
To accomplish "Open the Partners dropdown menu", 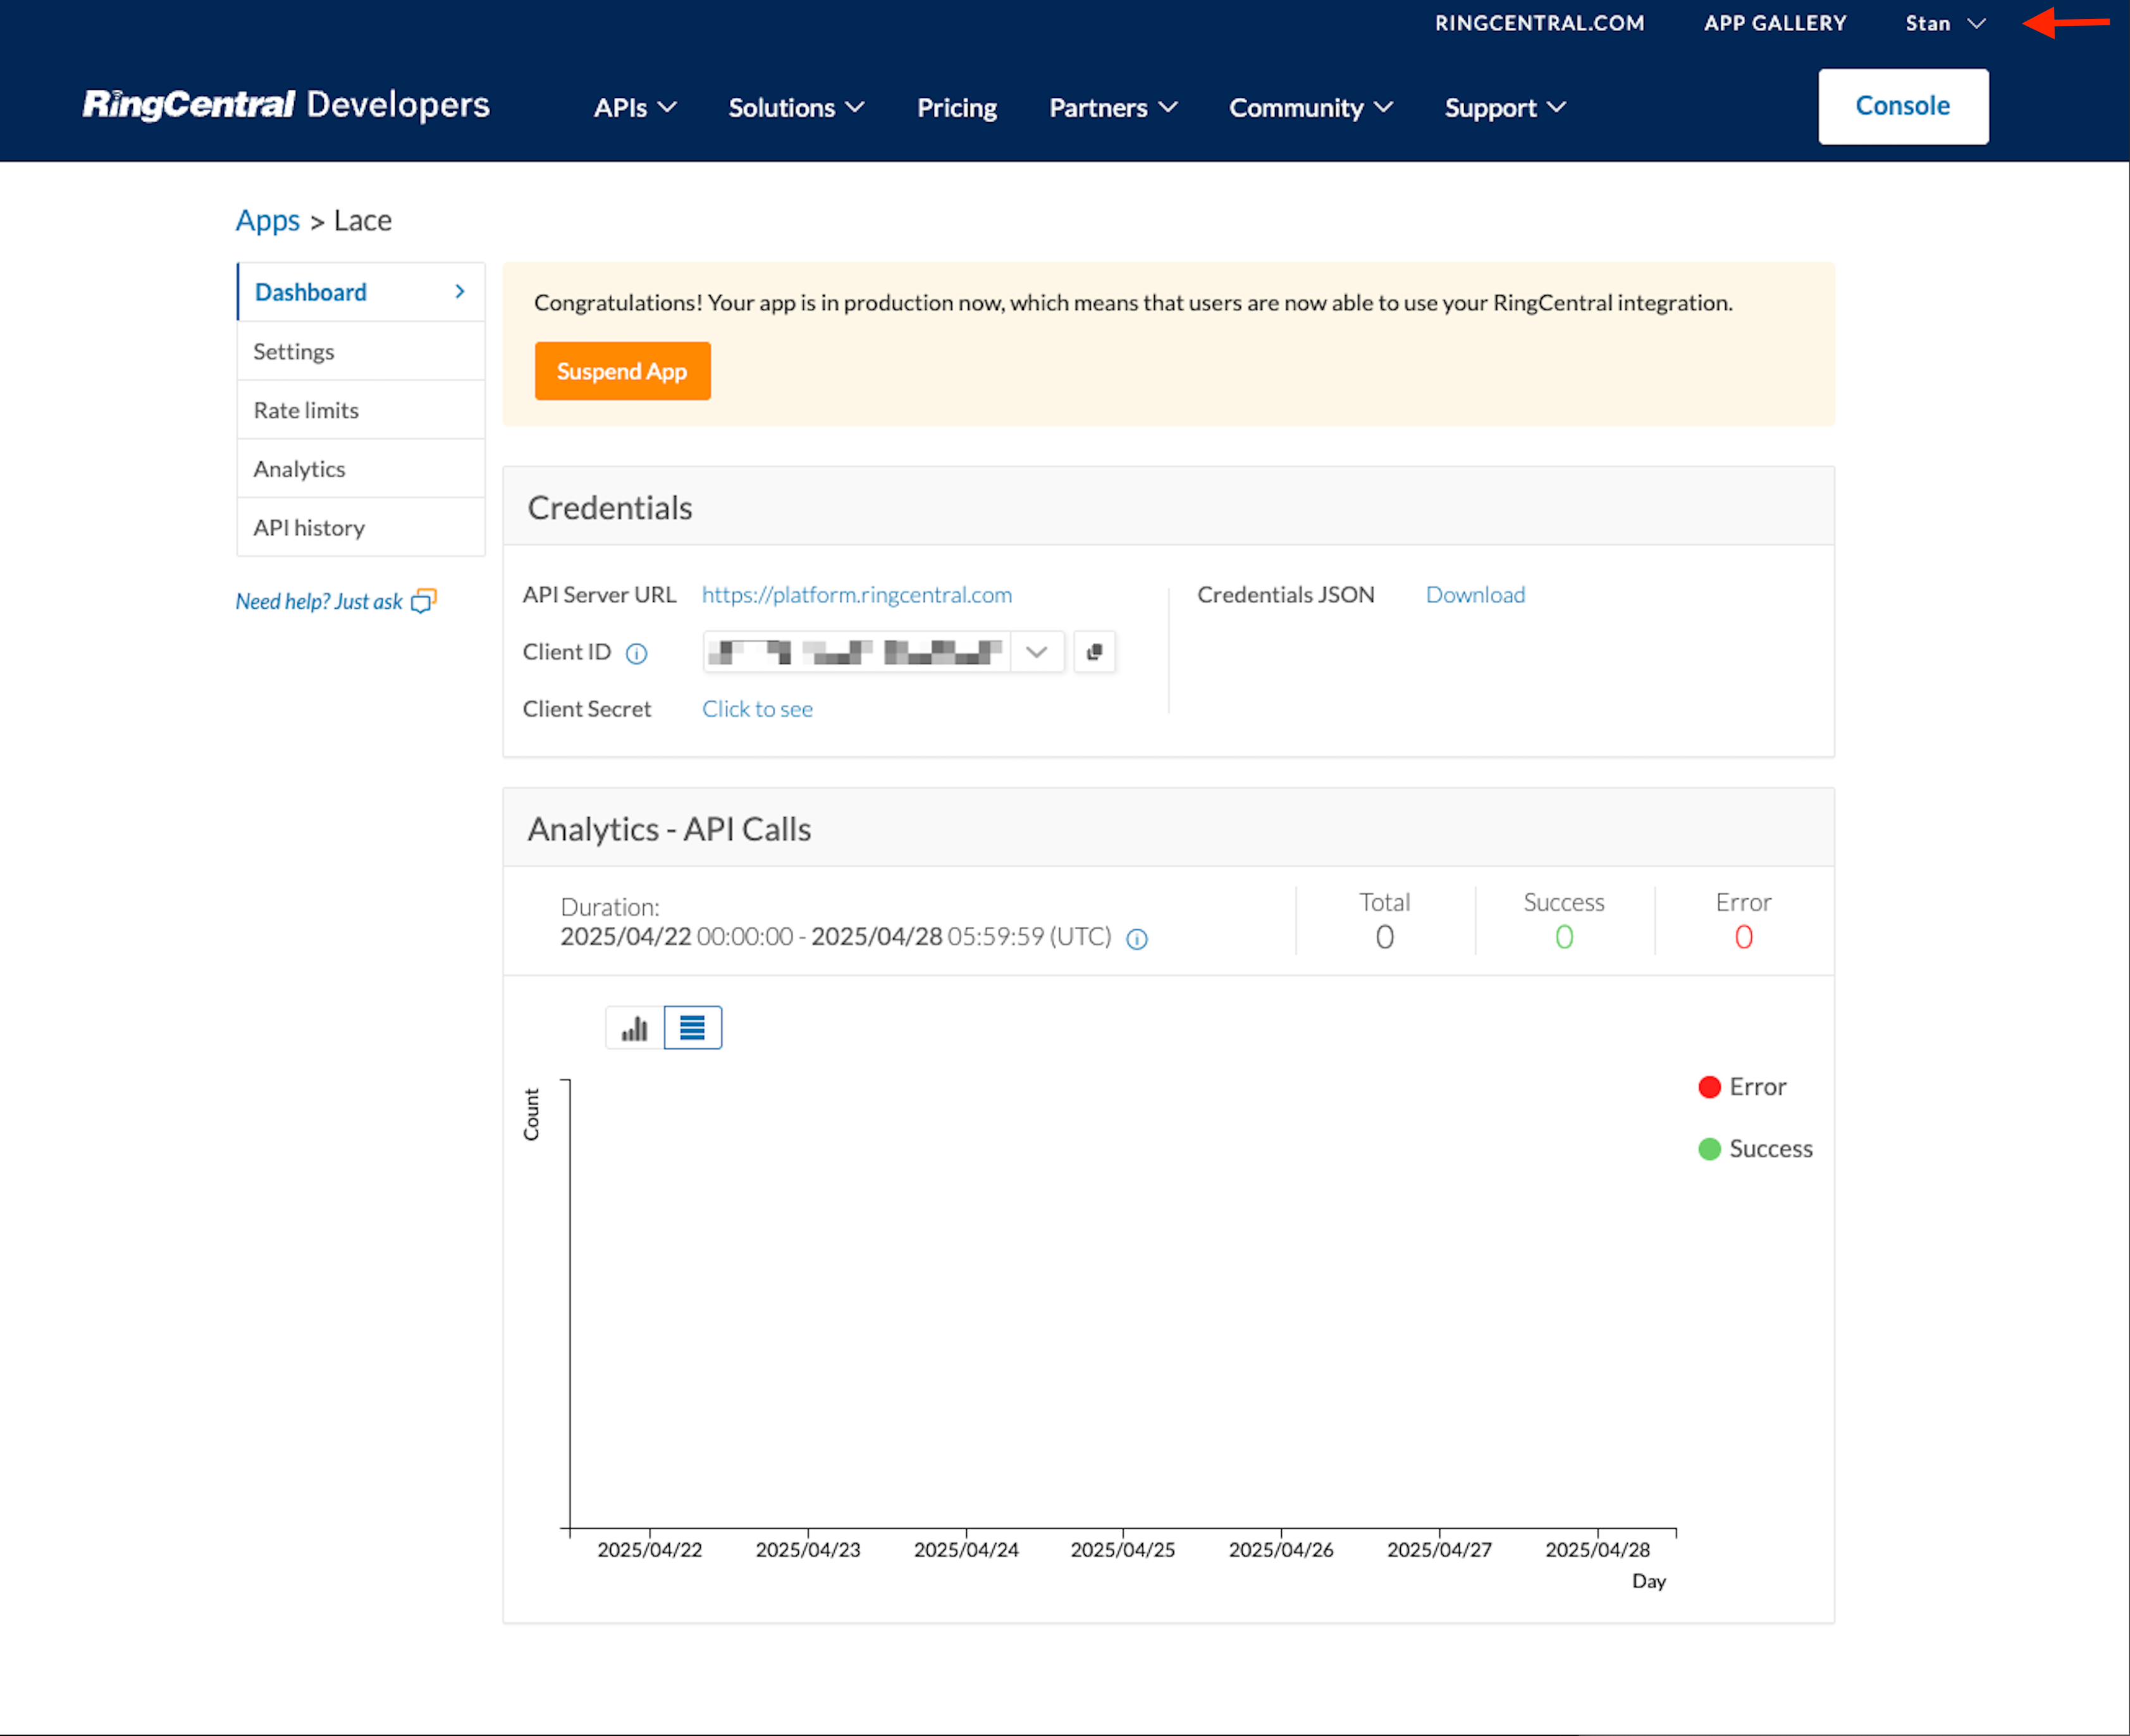I will click(1114, 107).
